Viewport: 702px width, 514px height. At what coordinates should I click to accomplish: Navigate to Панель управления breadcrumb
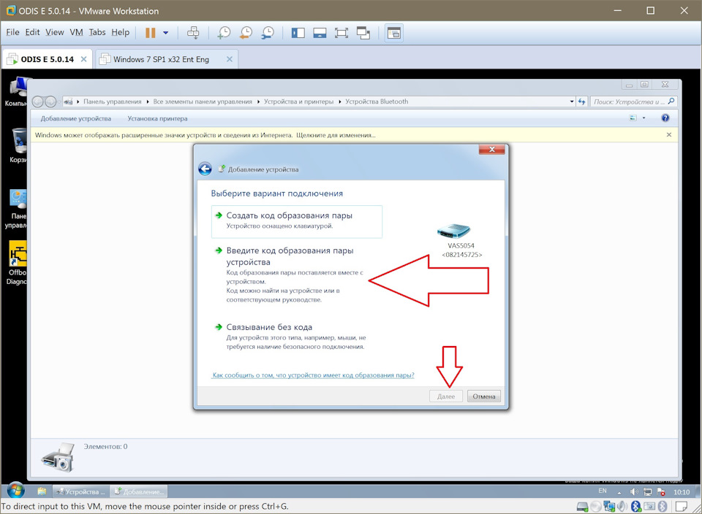tap(113, 101)
